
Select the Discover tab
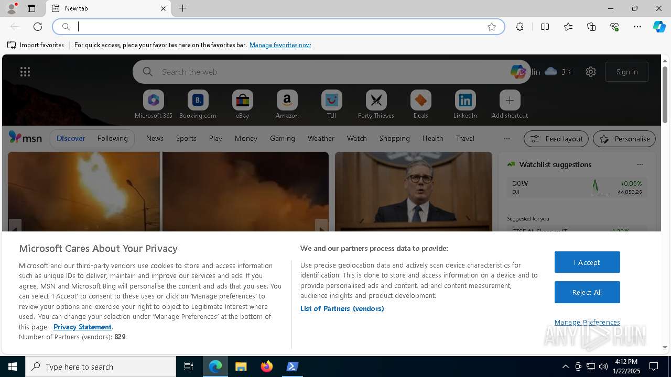(71, 138)
